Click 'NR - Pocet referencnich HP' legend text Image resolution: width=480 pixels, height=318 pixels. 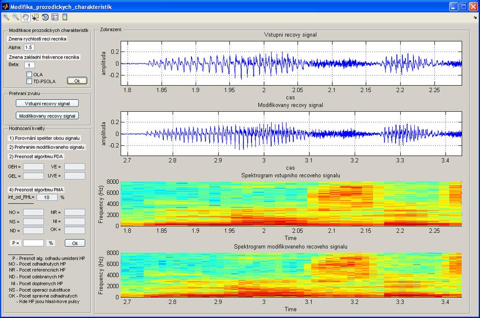pos(37,270)
